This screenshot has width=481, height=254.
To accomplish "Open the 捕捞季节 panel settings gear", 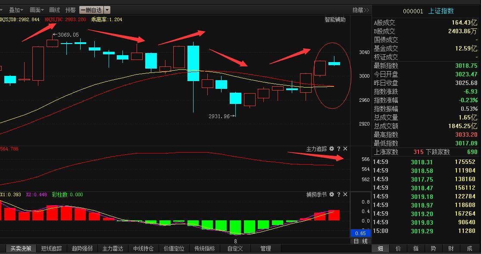I will tap(331, 194).
